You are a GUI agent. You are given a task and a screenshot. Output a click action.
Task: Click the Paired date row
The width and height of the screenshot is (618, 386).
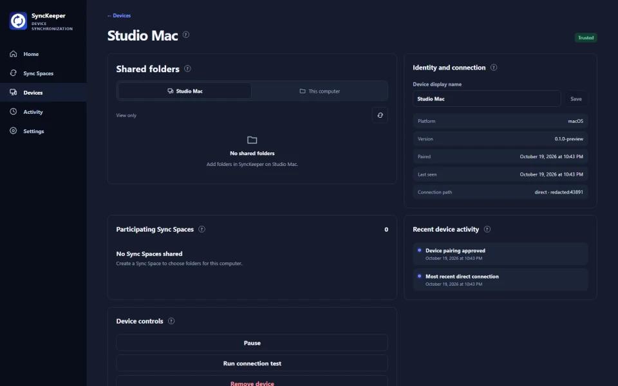pos(500,156)
